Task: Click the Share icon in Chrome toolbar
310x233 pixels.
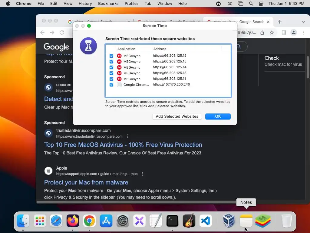Action: [x=262, y=32]
